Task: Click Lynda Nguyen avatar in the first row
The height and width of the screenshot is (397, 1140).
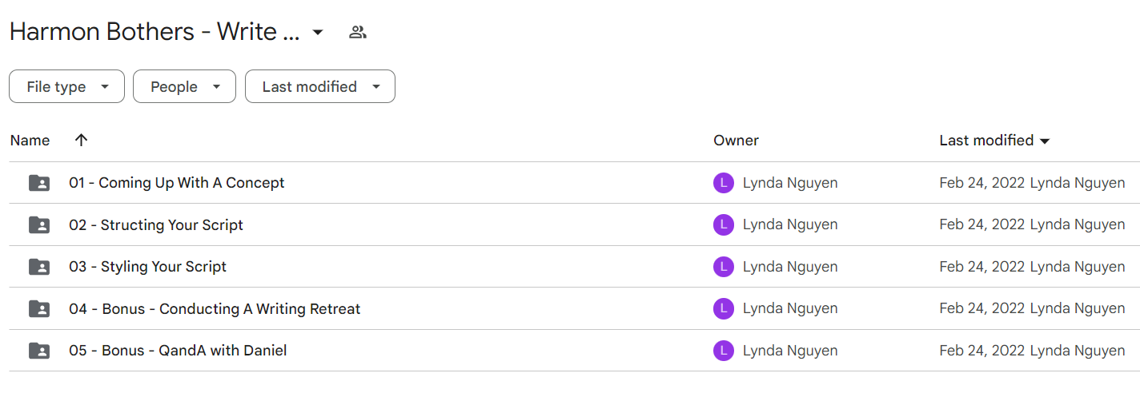Action: pyautogui.click(x=723, y=183)
